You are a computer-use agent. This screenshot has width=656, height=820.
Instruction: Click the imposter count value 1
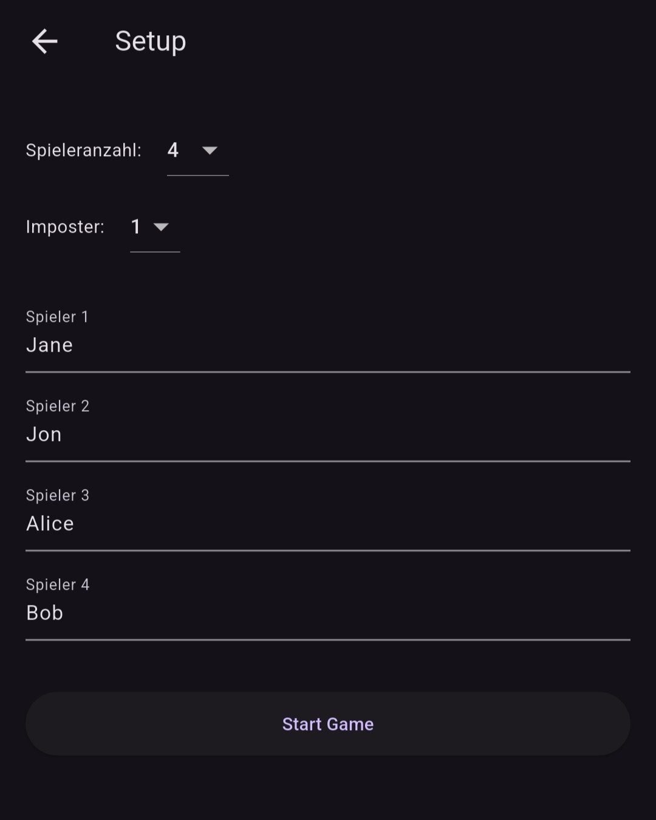click(136, 227)
